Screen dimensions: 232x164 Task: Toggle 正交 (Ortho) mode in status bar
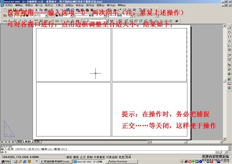click(x=83, y=157)
